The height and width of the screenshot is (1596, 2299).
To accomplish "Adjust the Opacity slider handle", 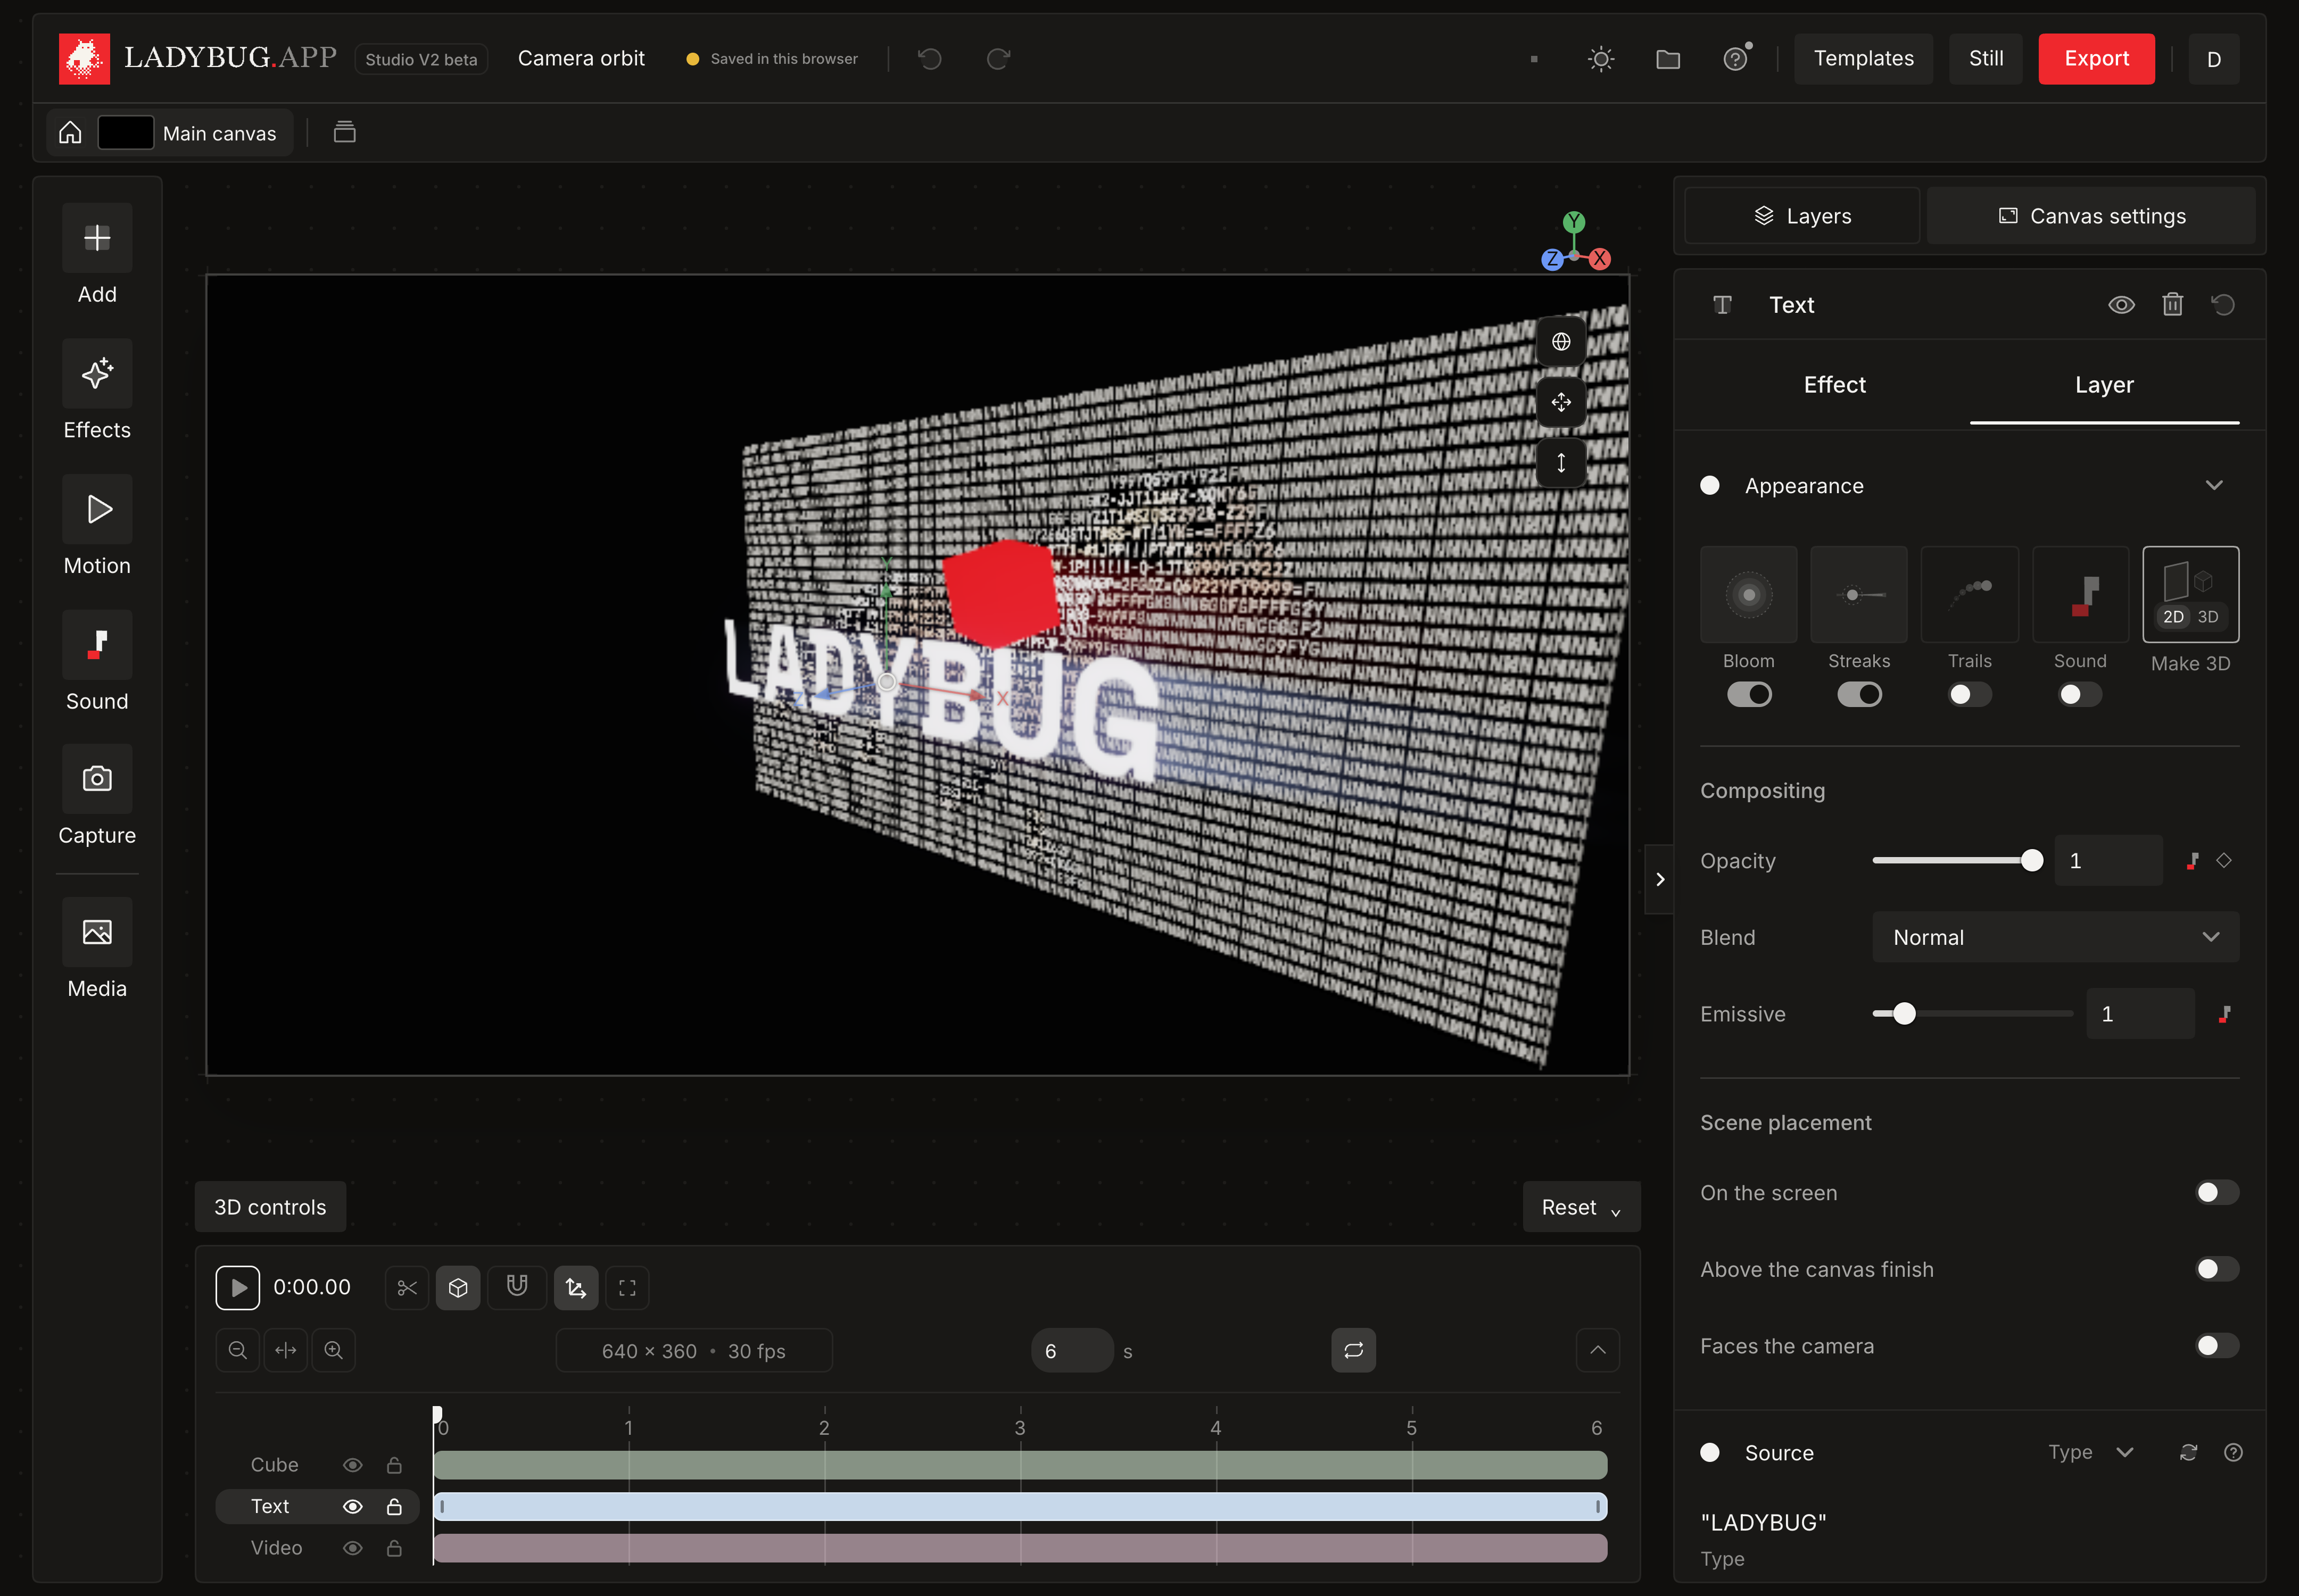I will [x=2031, y=860].
